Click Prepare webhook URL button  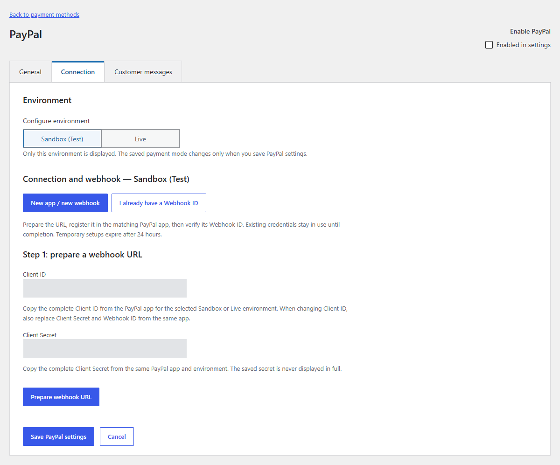point(61,397)
